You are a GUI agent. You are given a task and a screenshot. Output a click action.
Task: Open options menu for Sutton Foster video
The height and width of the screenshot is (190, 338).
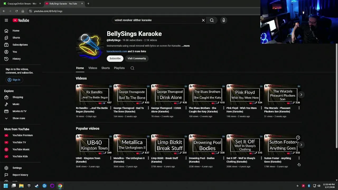click(299, 158)
